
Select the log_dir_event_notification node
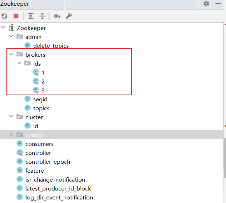59,198
